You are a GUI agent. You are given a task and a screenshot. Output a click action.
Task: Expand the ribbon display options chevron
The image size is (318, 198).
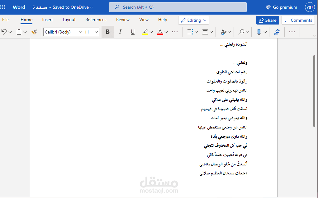click(x=314, y=36)
